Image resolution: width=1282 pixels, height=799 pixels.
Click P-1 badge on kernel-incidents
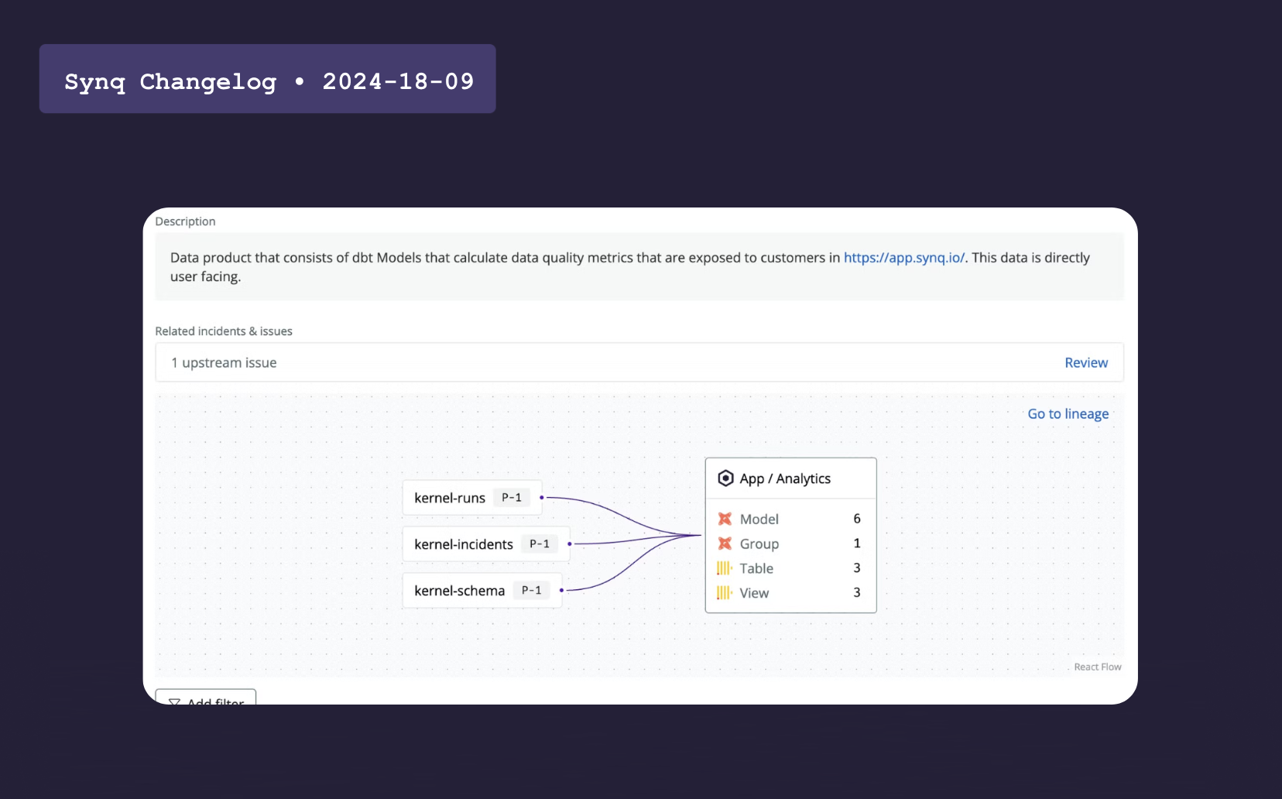(540, 544)
